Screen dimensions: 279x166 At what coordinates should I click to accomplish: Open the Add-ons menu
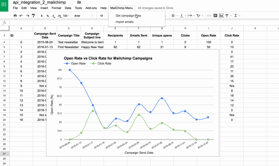click(x=91, y=8)
